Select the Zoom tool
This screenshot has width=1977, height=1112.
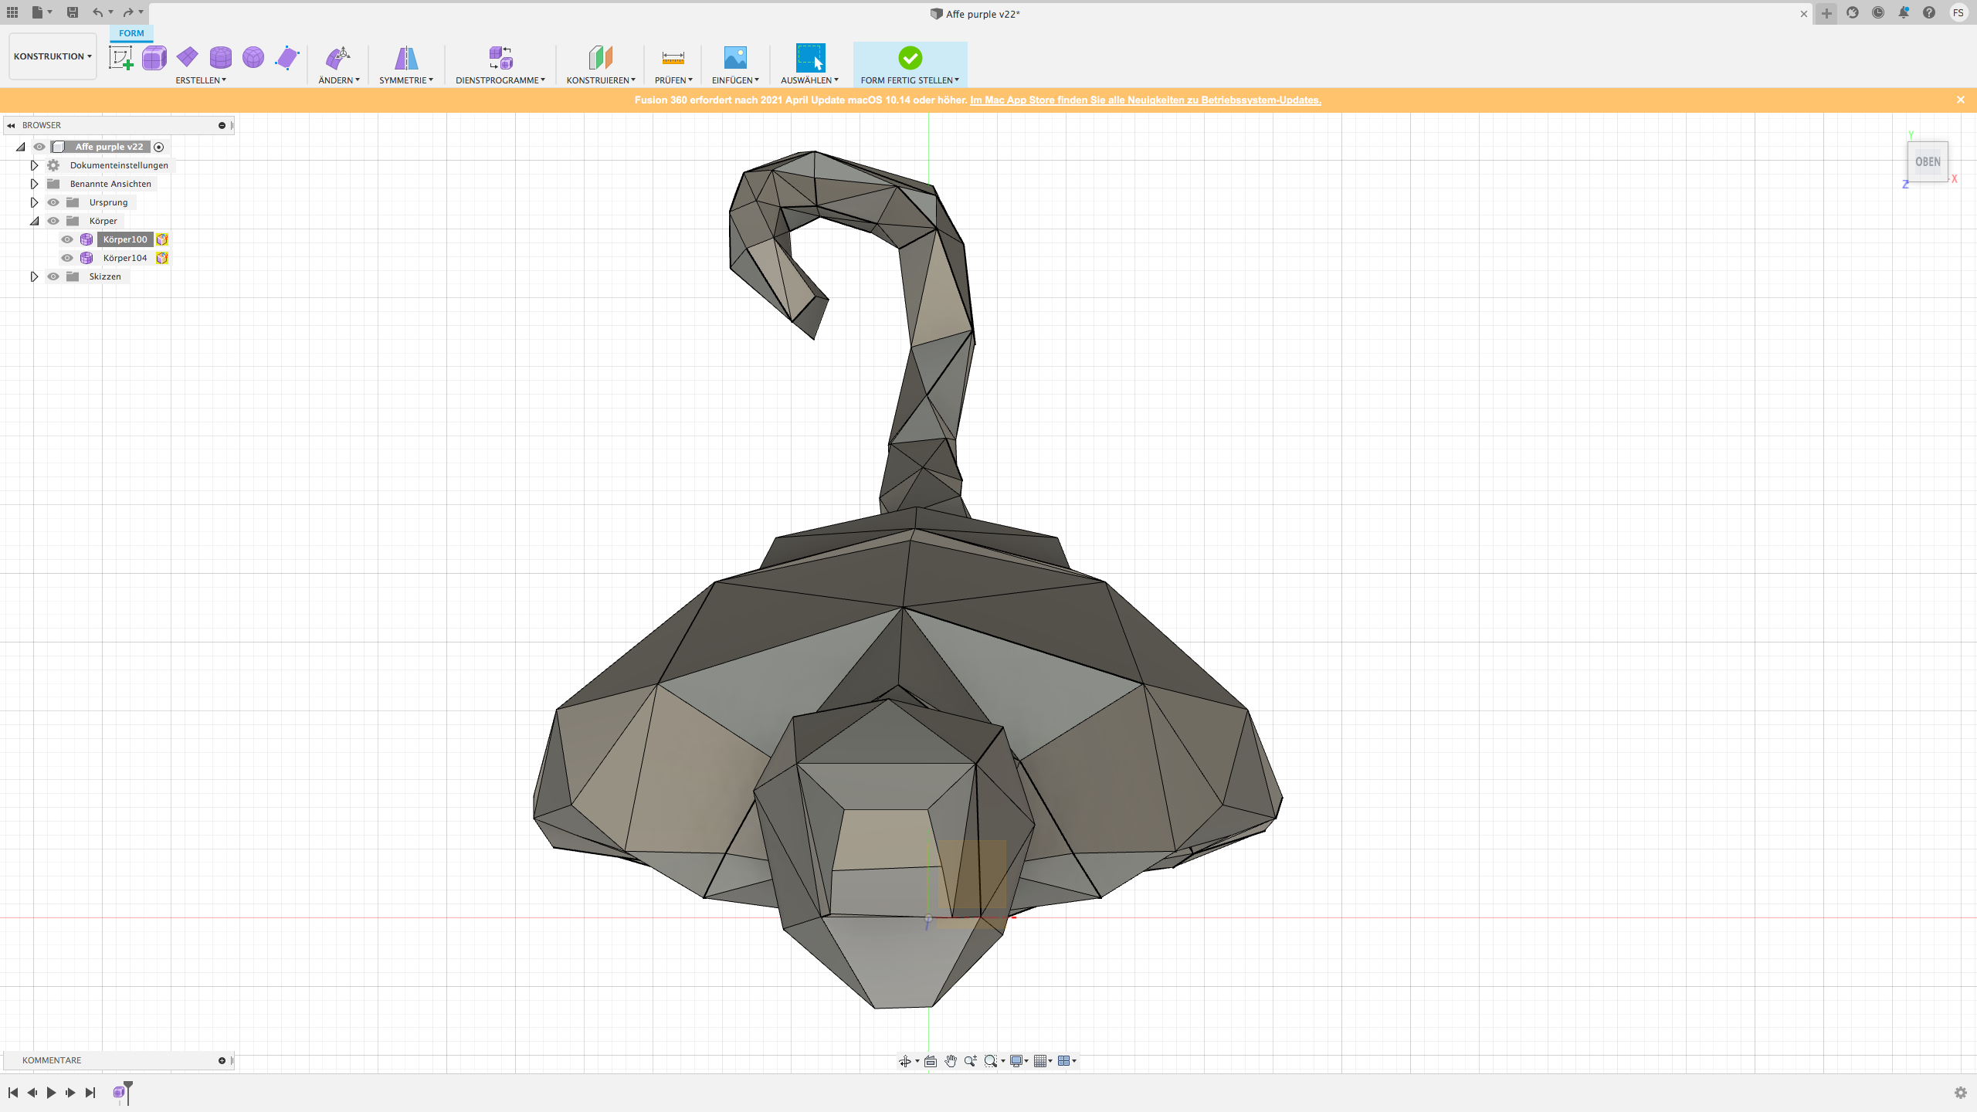click(x=970, y=1061)
